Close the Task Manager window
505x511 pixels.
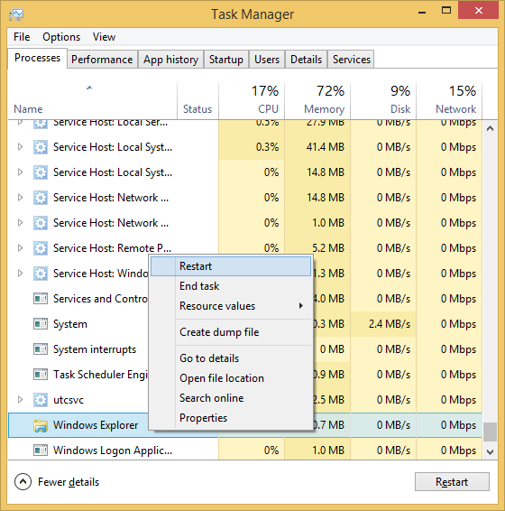pyautogui.click(x=478, y=11)
